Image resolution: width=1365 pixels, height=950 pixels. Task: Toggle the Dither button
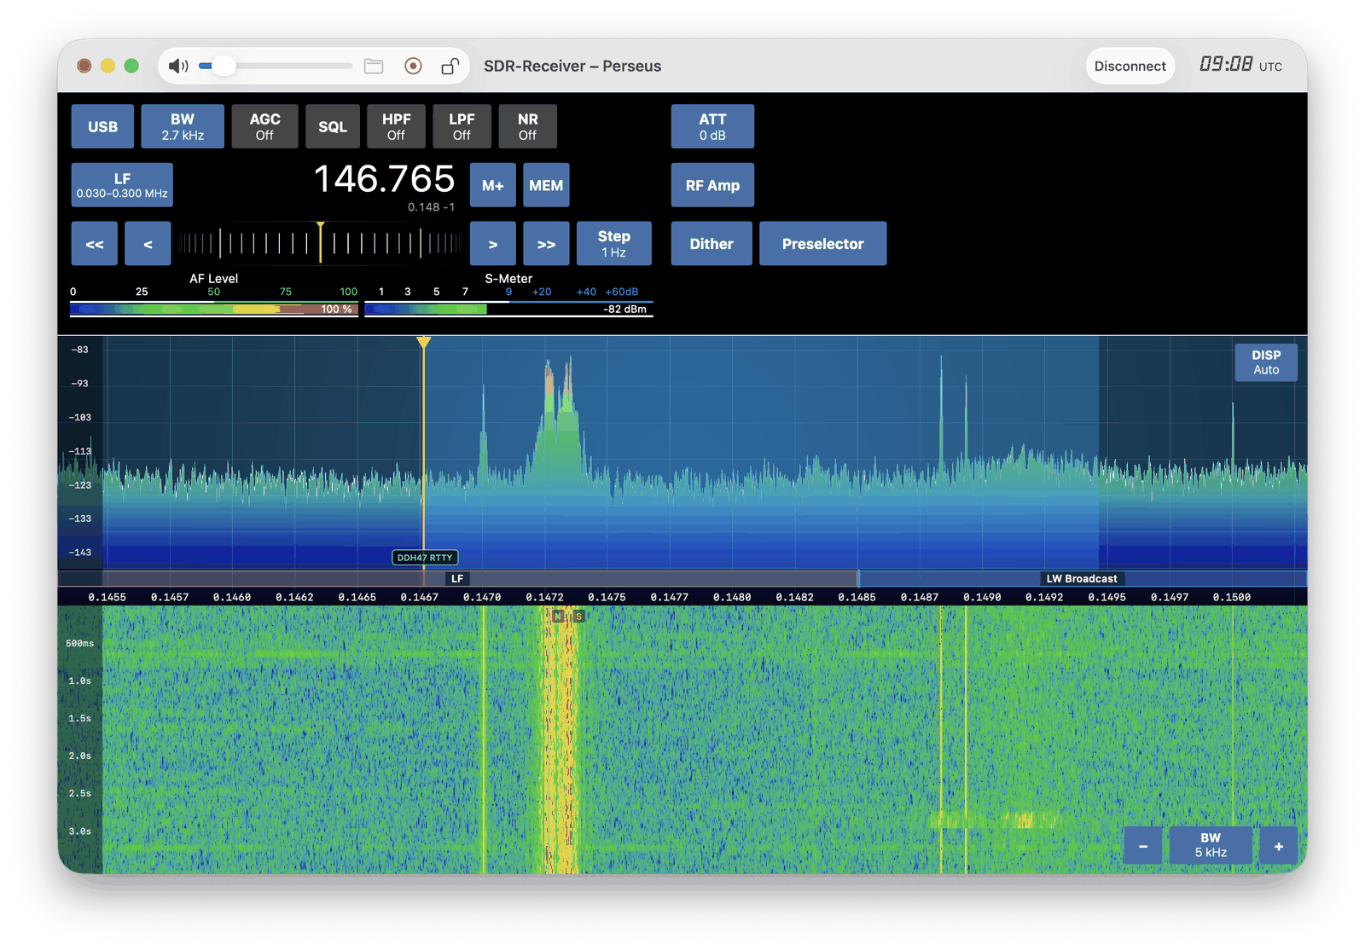tap(712, 244)
